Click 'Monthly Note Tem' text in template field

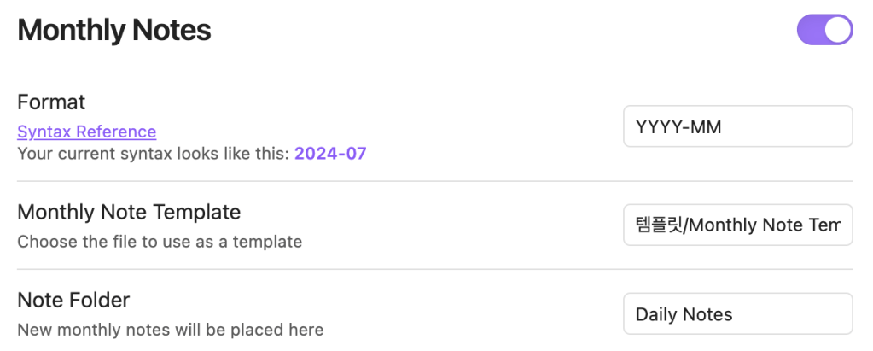(x=764, y=225)
